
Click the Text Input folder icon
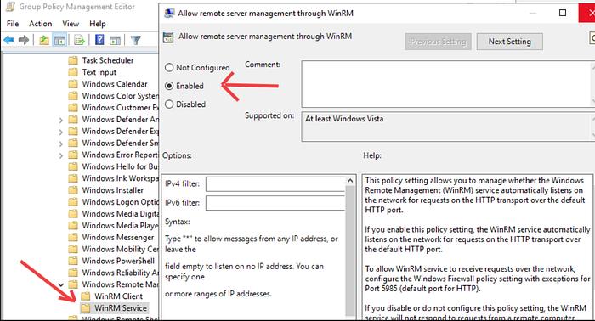73,72
